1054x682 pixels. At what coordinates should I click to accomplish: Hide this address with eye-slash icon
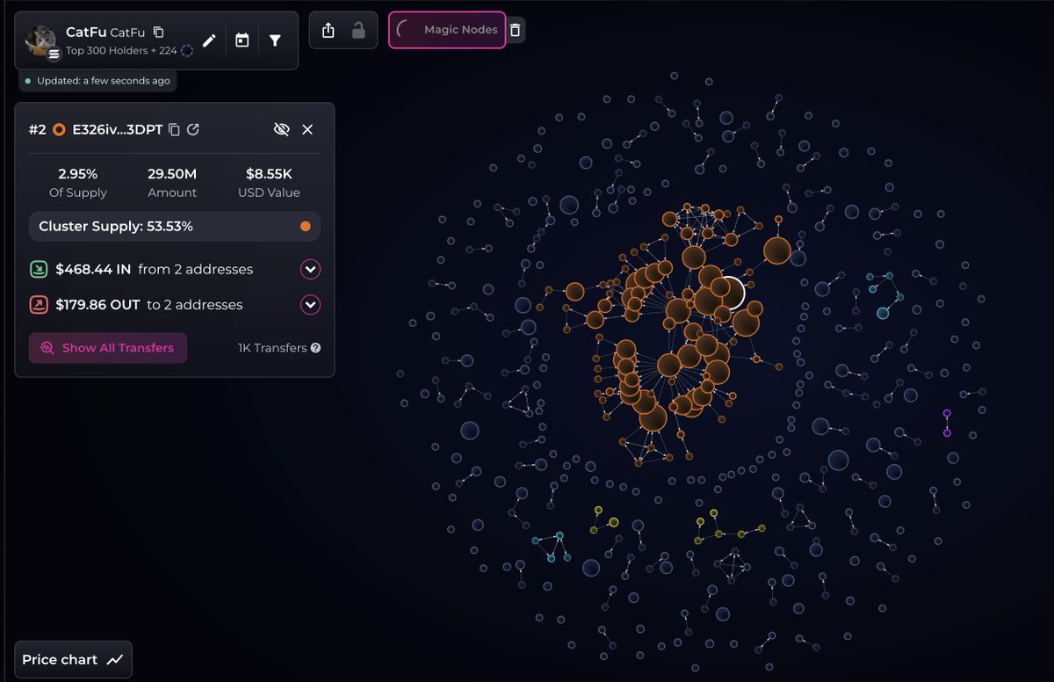point(281,129)
